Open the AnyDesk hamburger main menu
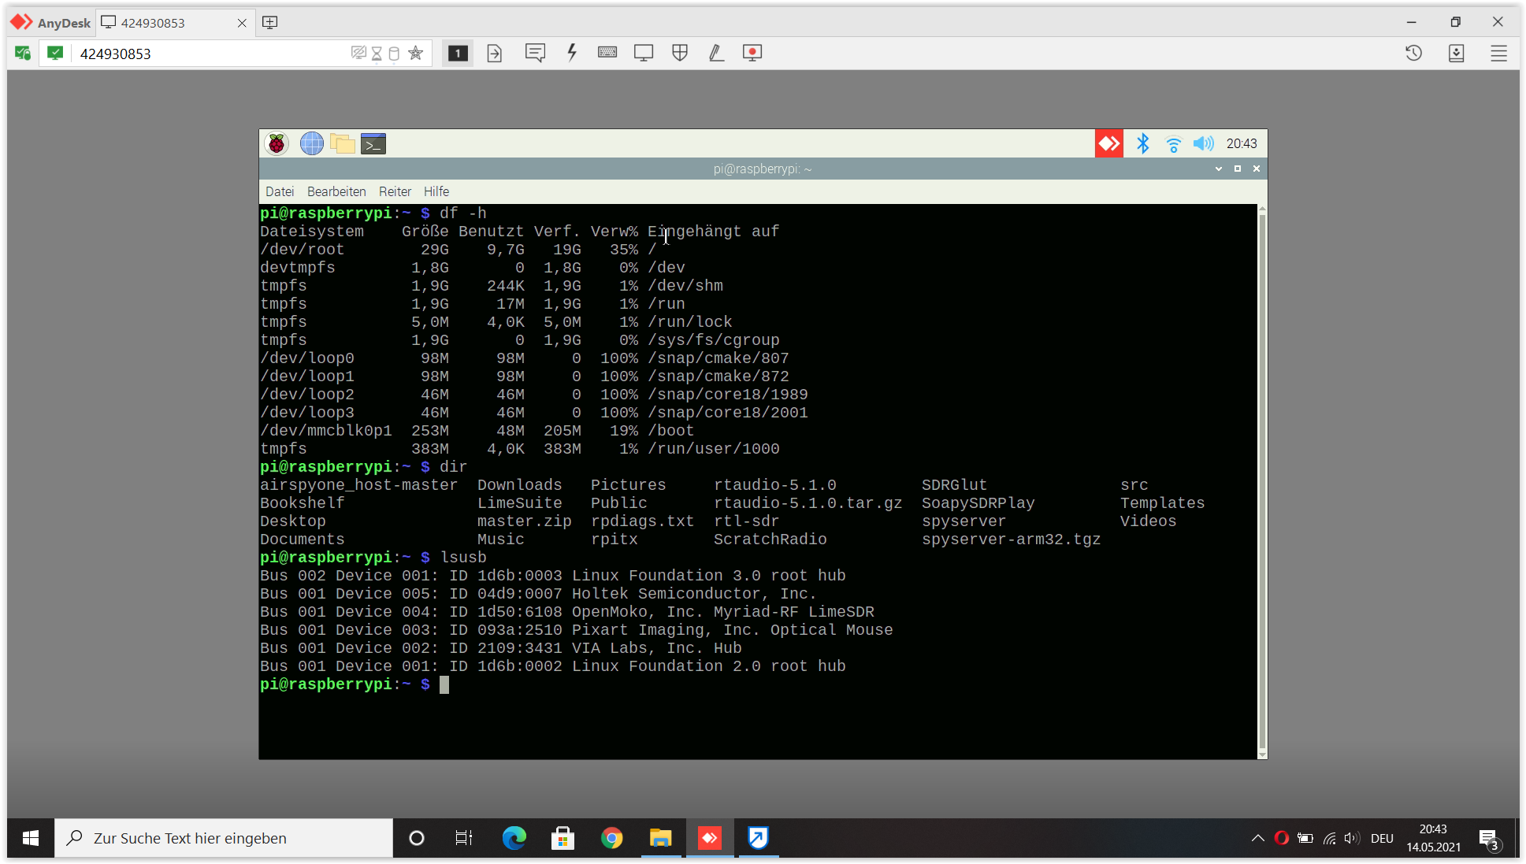Screen dimensions: 1526x864 (1498, 53)
